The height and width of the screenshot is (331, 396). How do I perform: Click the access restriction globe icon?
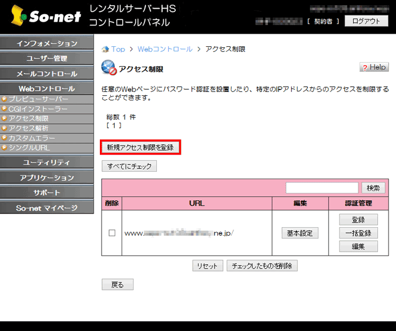[109, 68]
